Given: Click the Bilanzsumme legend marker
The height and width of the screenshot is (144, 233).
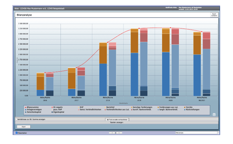Looking at the screenshot, I should 26,107.
